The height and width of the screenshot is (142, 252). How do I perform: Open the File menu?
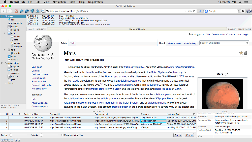point(30,2)
